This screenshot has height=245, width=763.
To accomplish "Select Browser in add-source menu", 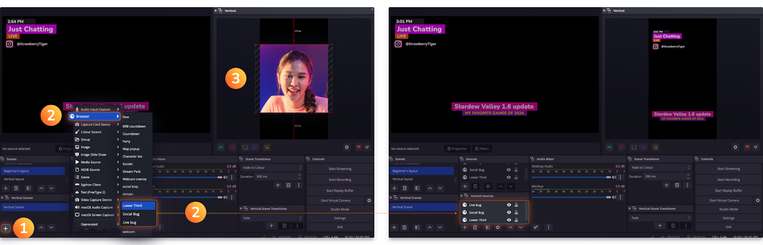I will tap(94, 116).
